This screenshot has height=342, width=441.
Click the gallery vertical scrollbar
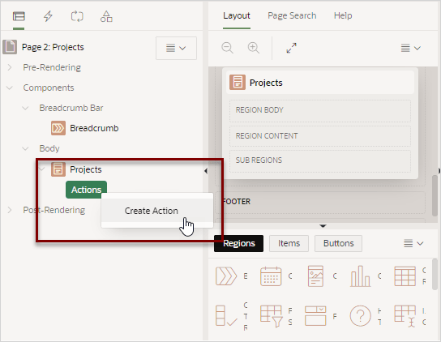[435, 275]
